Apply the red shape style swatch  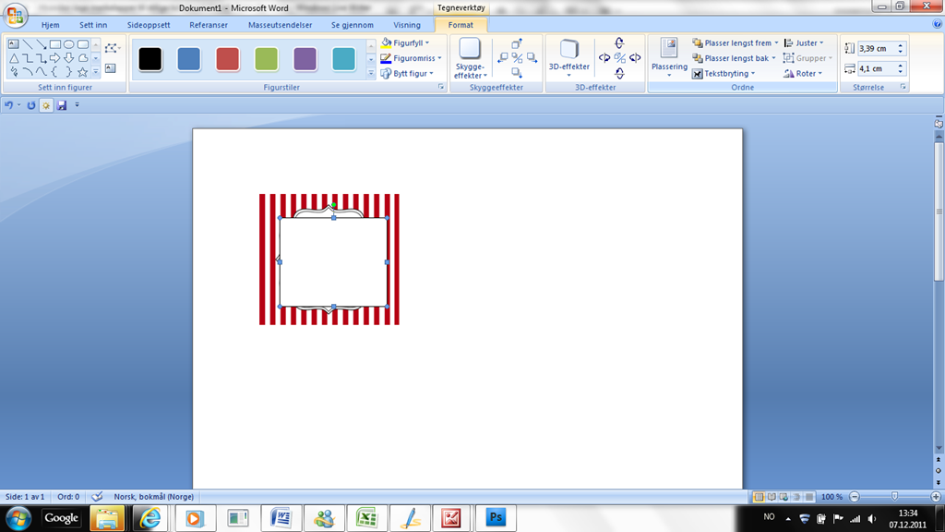(x=227, y=59)
